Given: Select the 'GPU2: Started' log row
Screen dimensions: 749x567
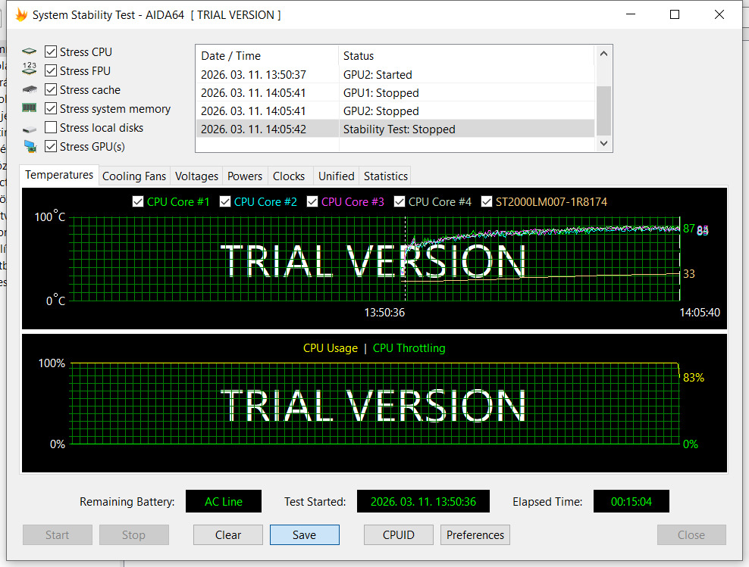Looking at the screenshot, I should coord(395,75).
